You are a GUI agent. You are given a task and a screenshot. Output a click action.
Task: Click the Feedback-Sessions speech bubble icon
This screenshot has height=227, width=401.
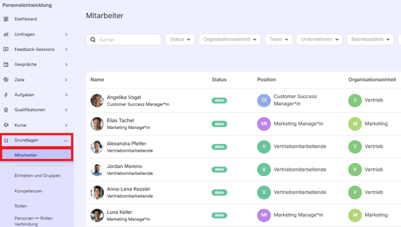(6, 49)
